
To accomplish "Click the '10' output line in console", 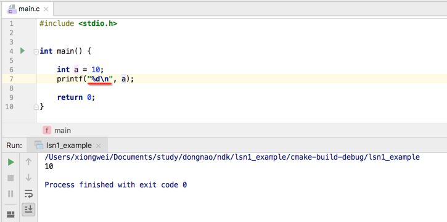I will click(49, 166).
